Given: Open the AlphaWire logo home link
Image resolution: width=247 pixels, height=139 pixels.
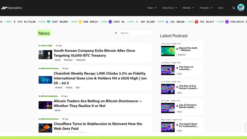Looking at the screenshot, I should click(x=12, y=8).
